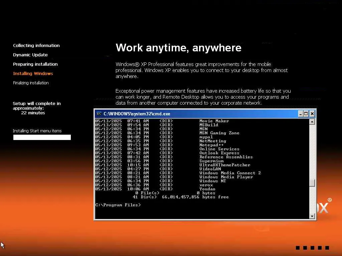The height and width of the screenshot is (256, 342).
Task: Click the cmd.exe title bar text
Action: 137,114
